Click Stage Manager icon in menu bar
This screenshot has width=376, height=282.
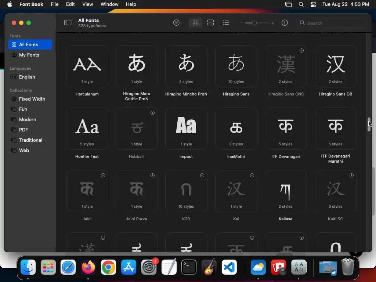tap(289, 4)
